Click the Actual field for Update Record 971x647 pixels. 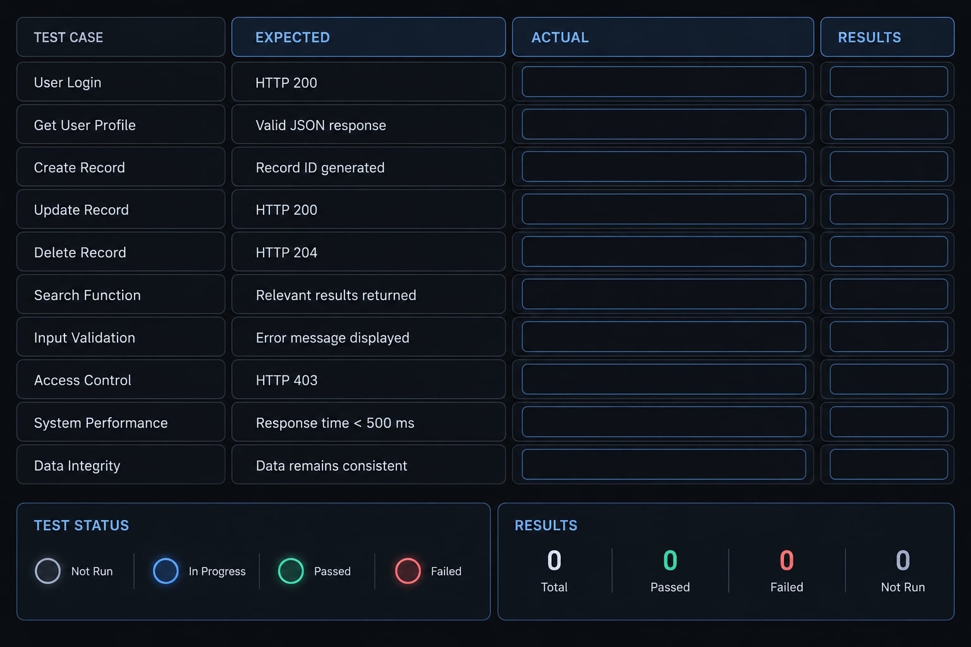[664, 209]
